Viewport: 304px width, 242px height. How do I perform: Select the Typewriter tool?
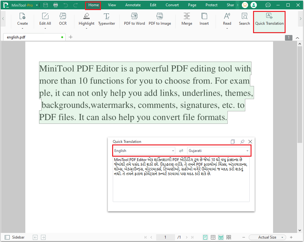click(x=107, y=19)
